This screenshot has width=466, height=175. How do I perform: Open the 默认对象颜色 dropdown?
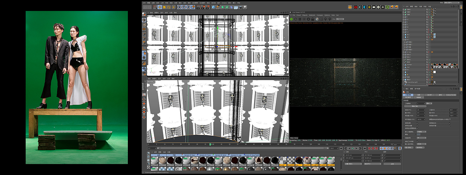coord(422,132)
